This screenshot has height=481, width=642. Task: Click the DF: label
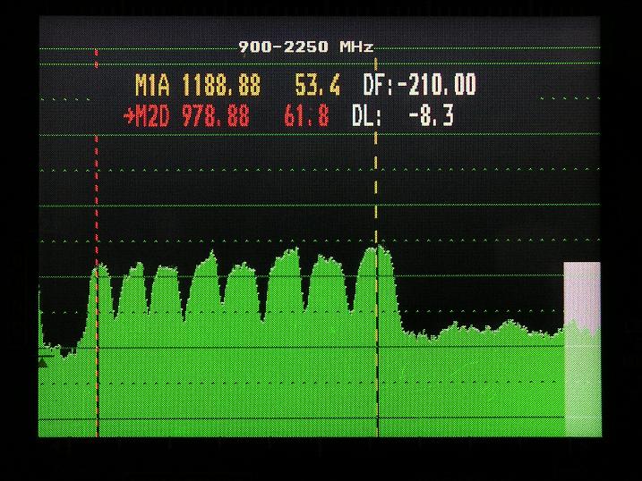click(378, 86)
